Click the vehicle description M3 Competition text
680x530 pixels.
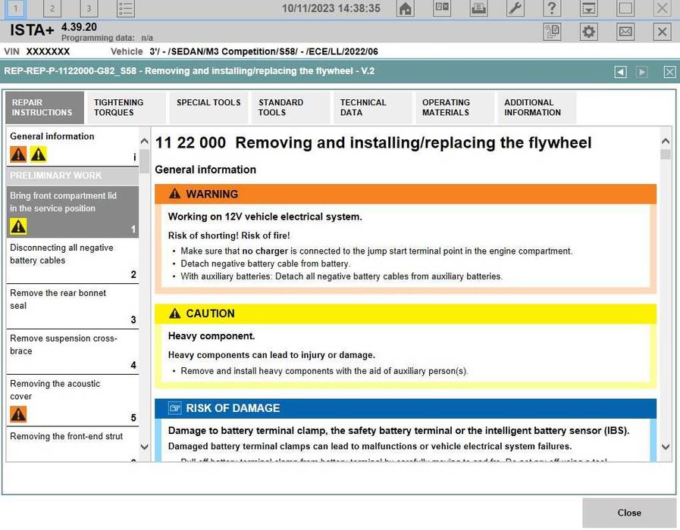pos(264,51)
